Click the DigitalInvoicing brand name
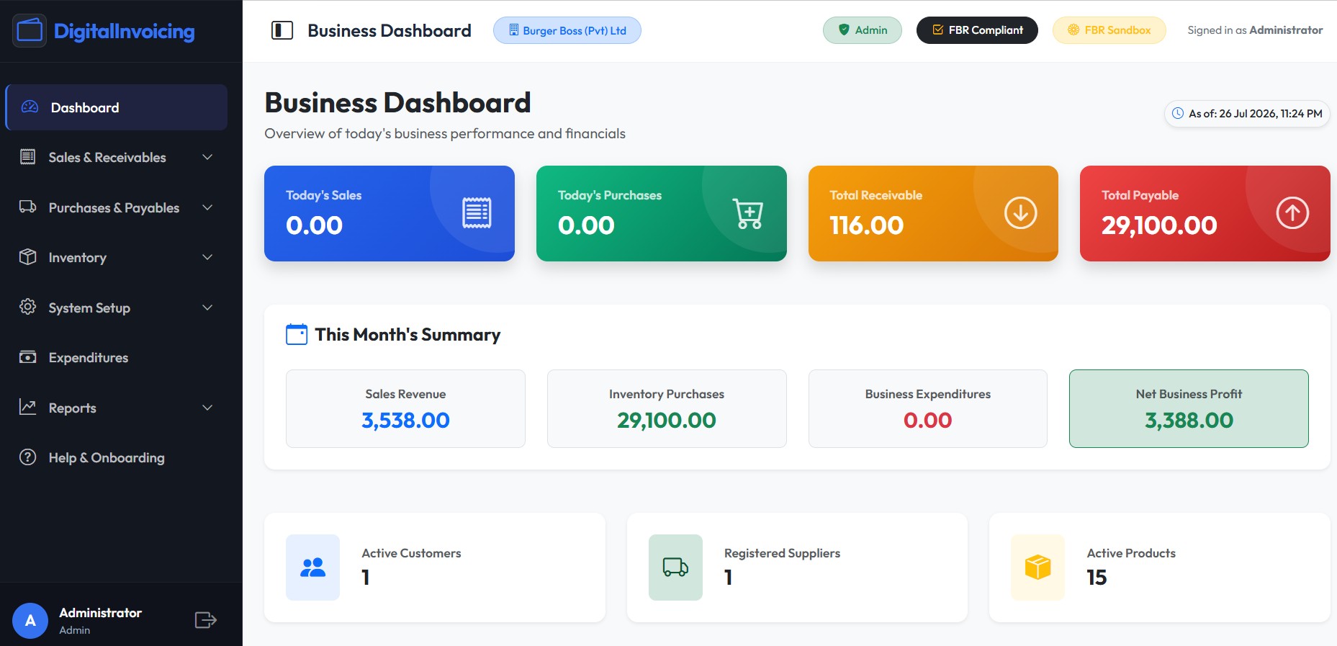The image size is (1337, 646). [x=124, y=31]
